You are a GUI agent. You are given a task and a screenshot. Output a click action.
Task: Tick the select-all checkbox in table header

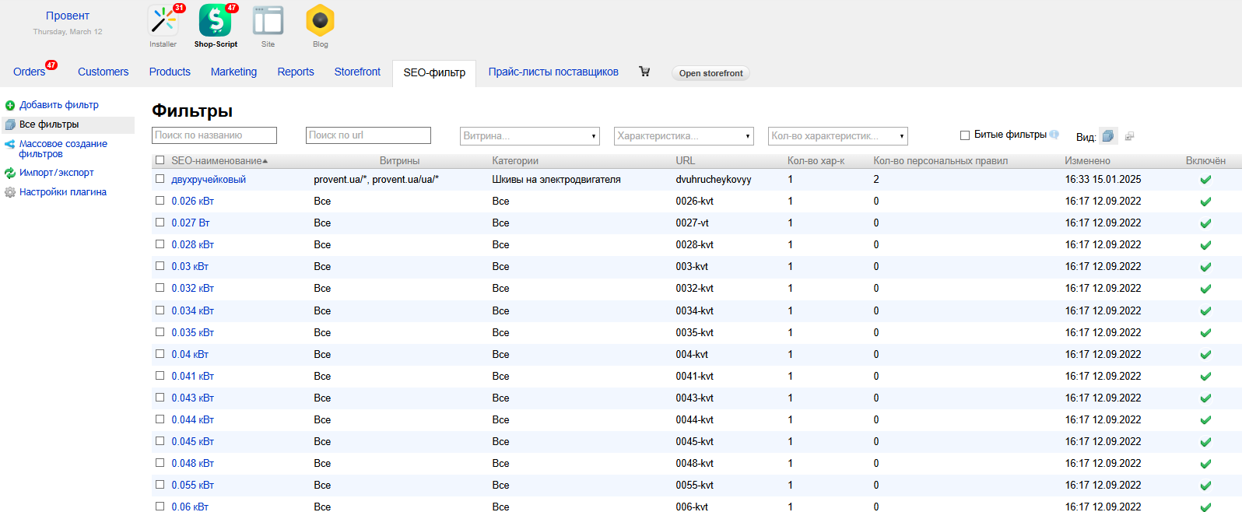click(x=160, y=160)
